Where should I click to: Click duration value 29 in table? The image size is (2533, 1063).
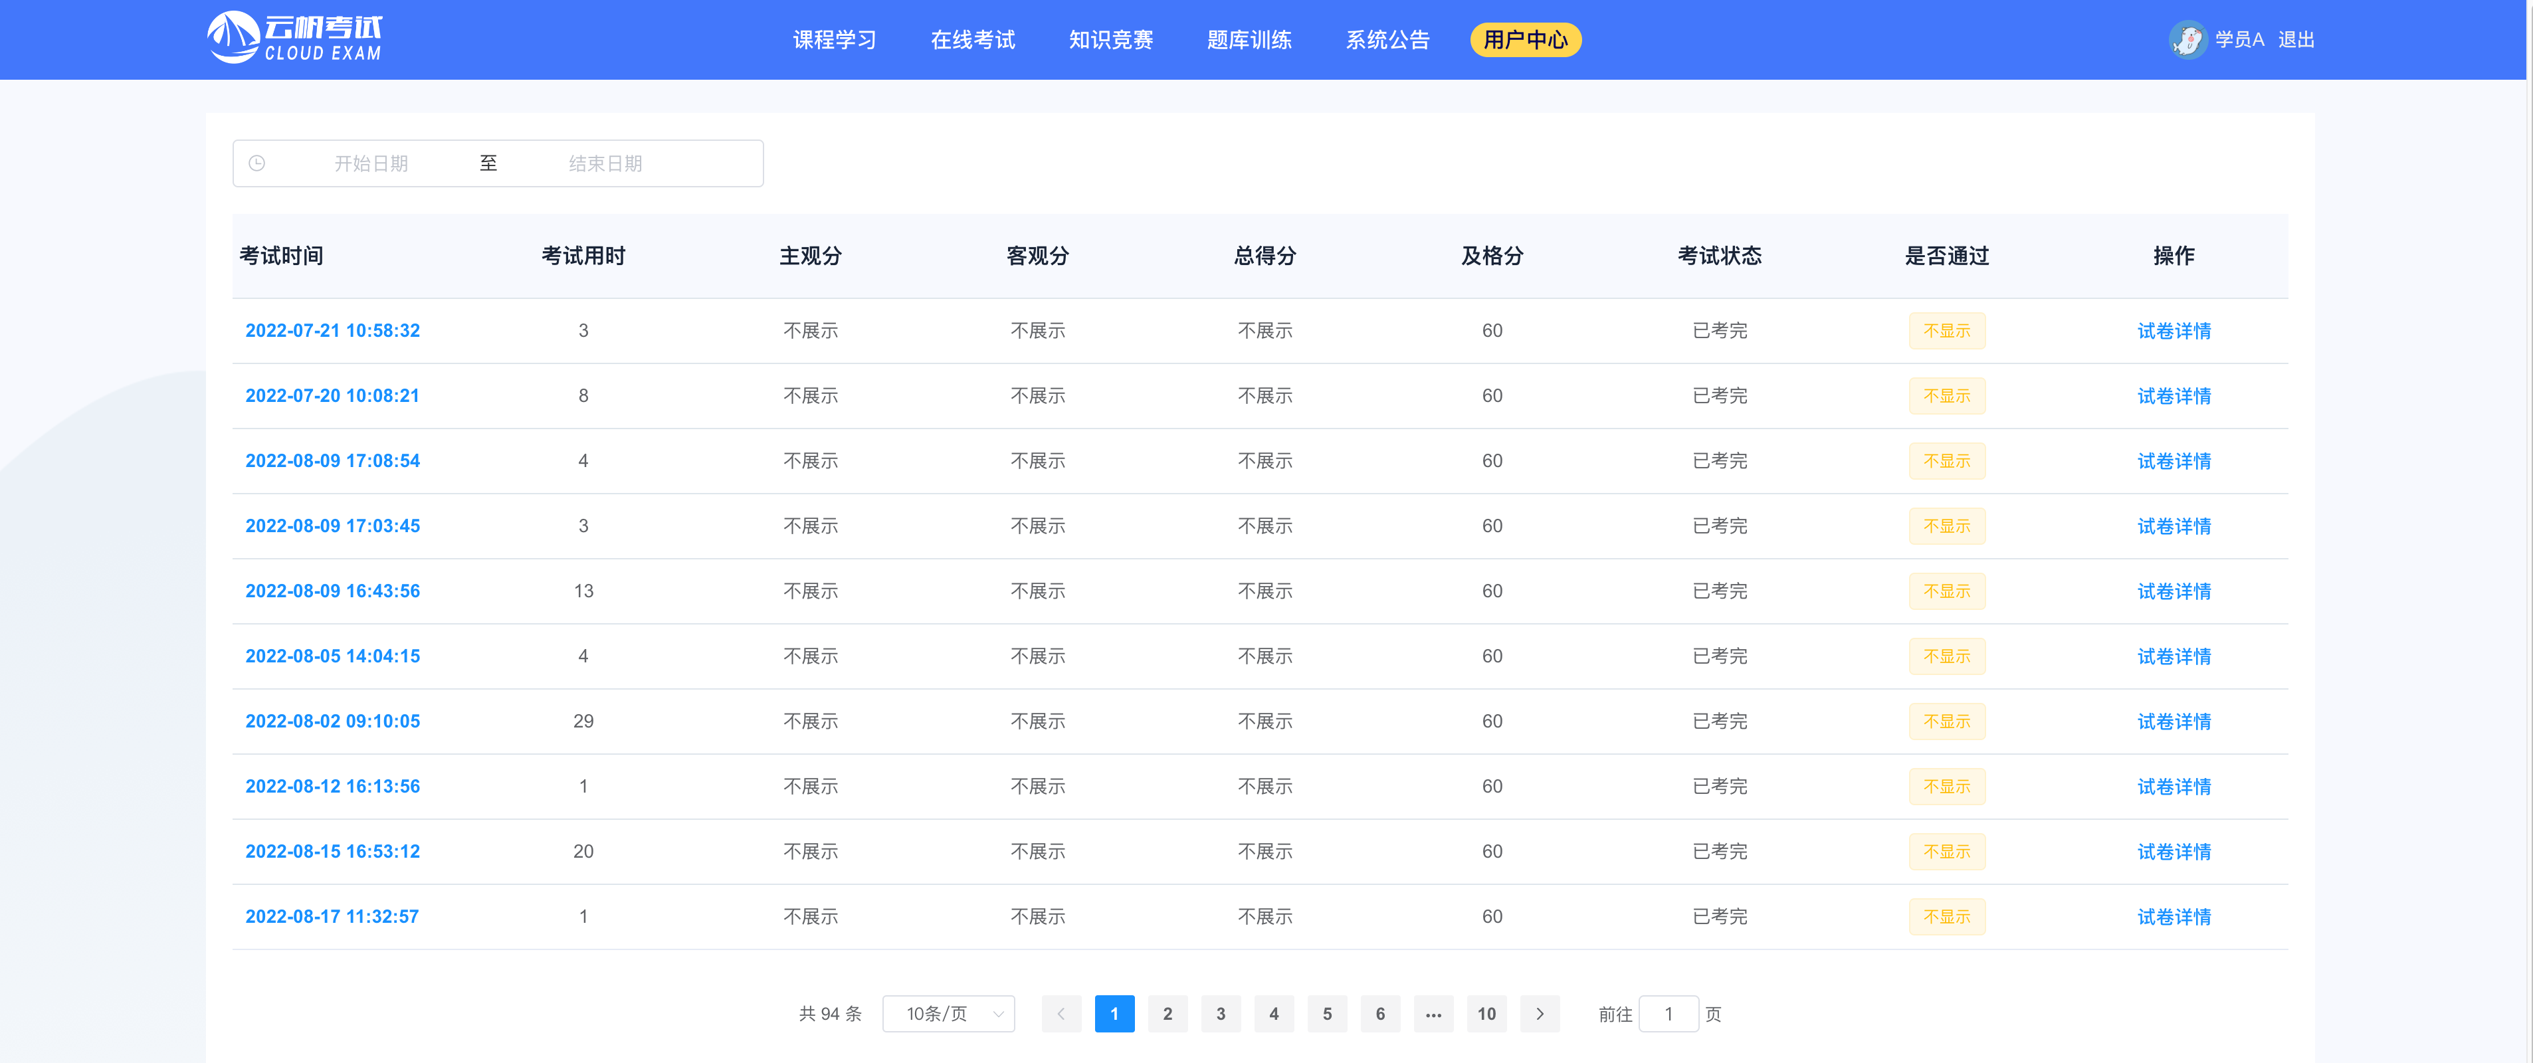[583, 722]
